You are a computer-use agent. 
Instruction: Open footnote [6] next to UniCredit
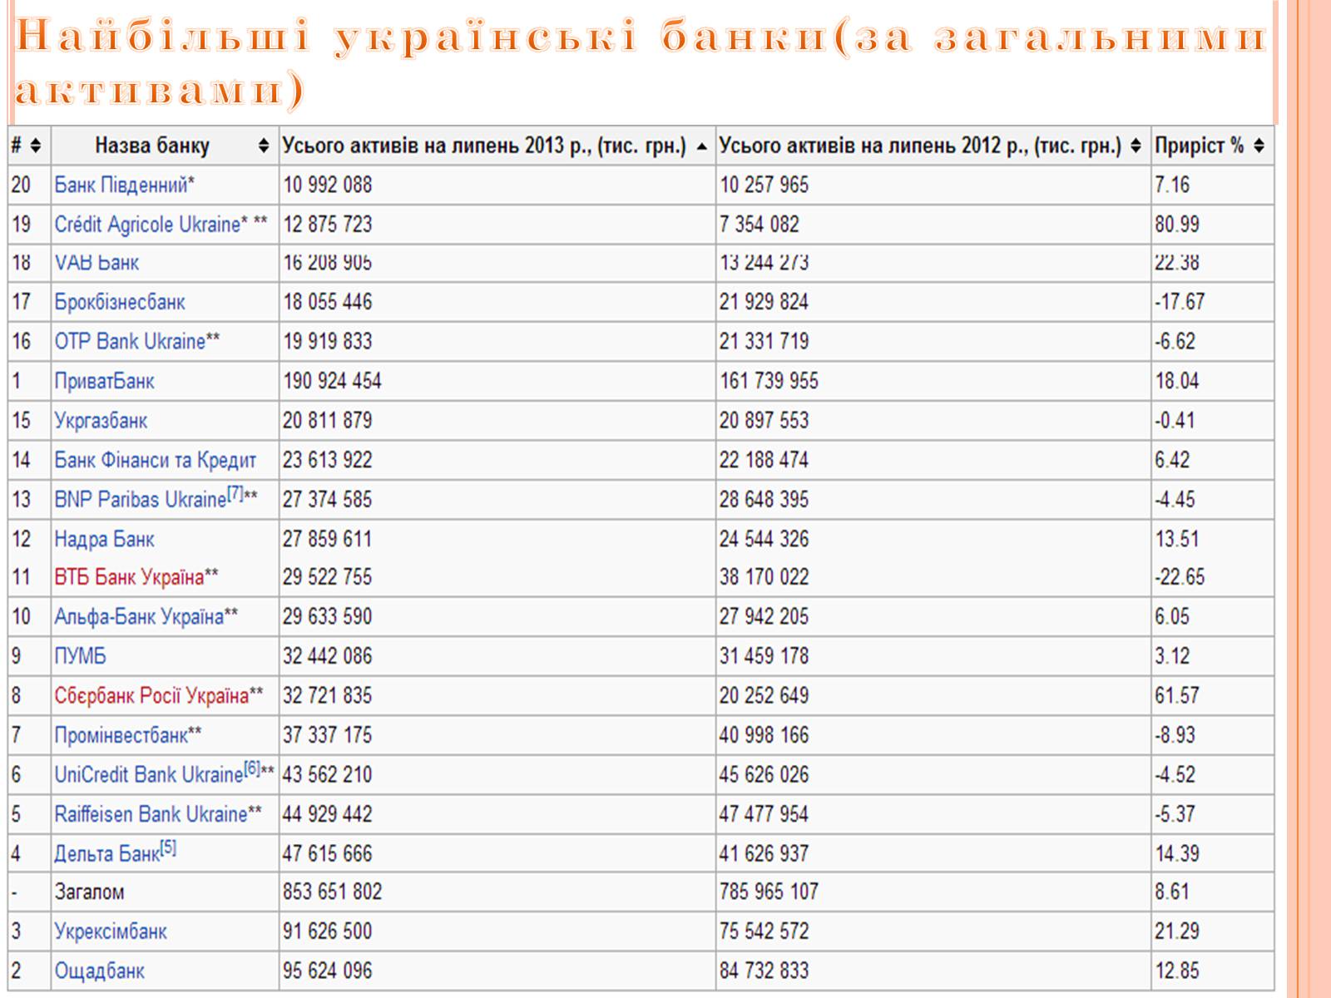252,769
